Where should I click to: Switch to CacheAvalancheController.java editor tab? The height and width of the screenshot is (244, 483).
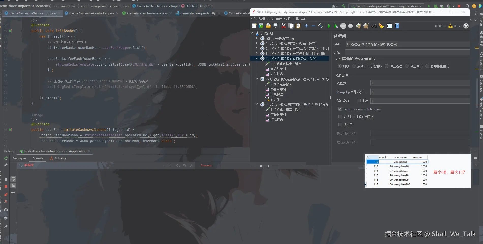(91, 13)
